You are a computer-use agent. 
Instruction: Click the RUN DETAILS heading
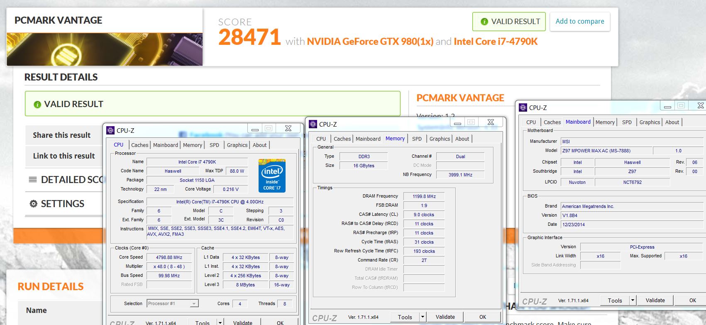[x=51, y=287]
